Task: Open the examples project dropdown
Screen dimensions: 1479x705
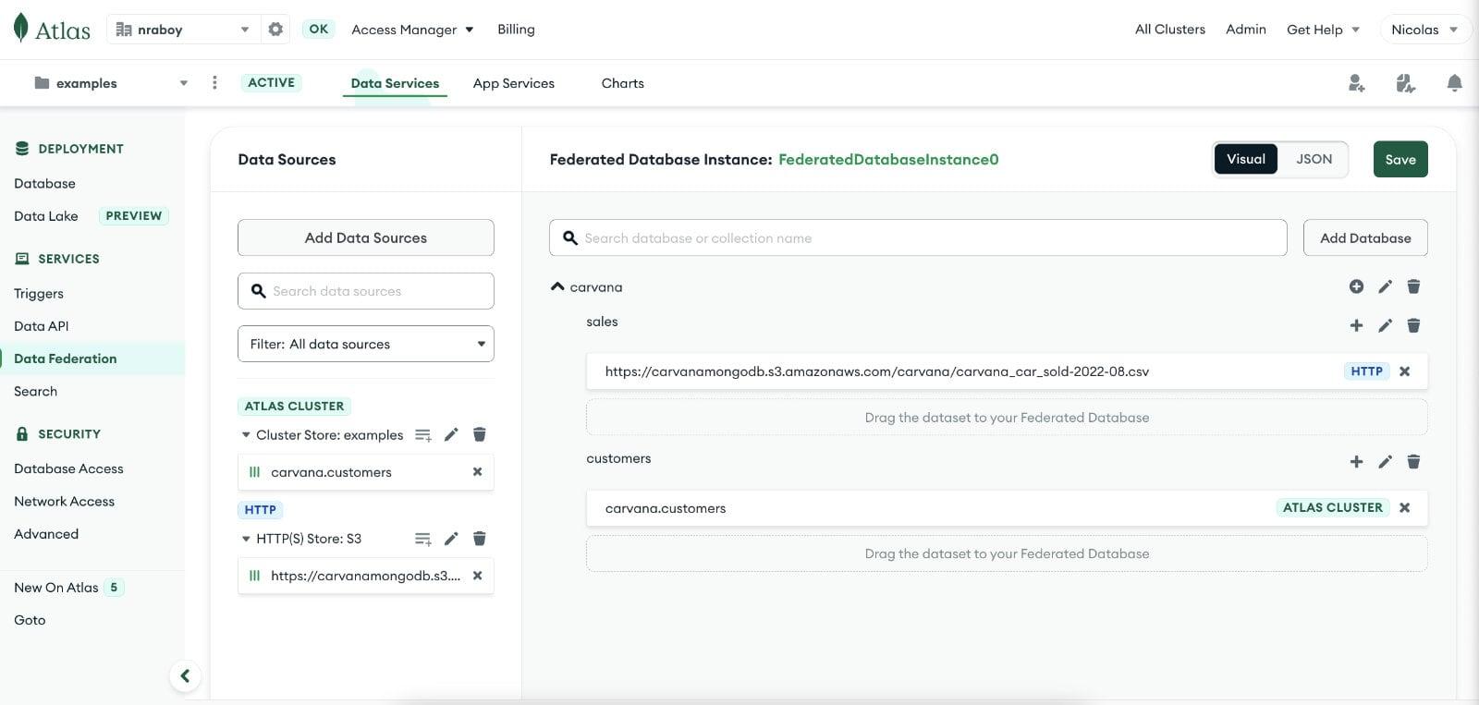Action: coord(111,83)
